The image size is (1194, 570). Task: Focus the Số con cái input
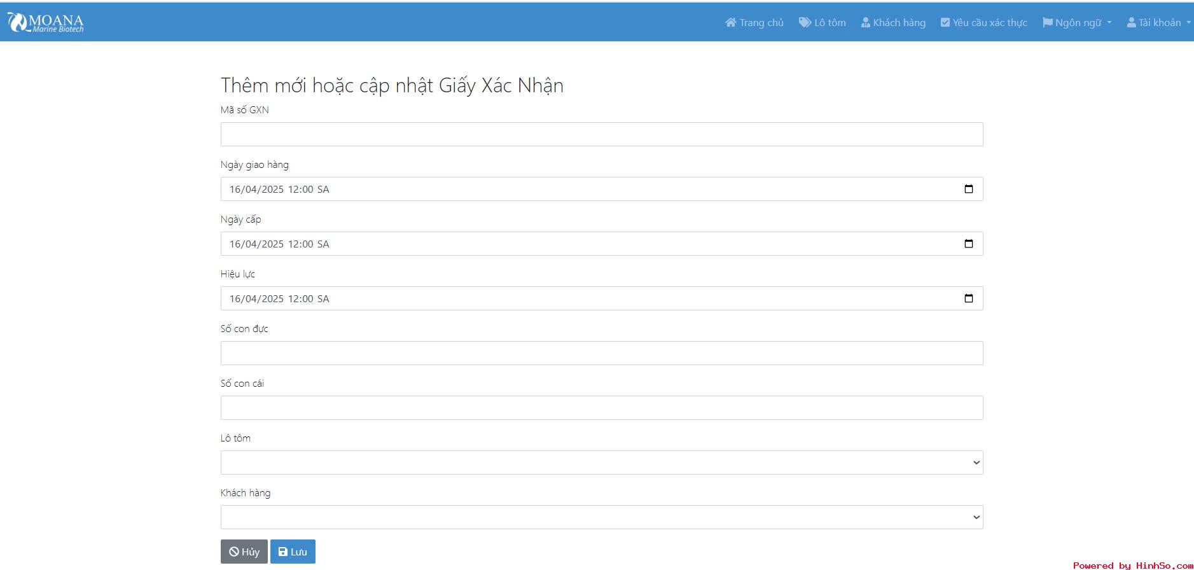pos(602,408)
